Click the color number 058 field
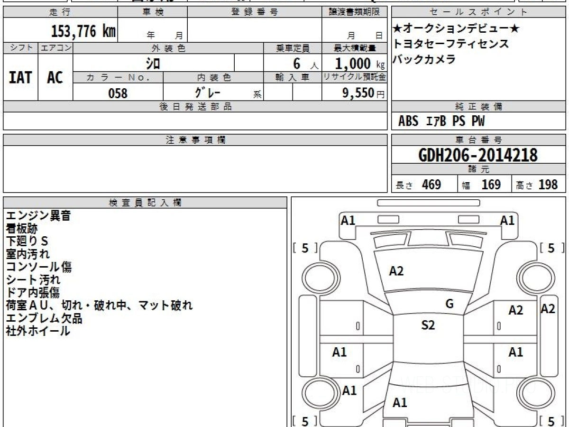The height and width of the screenshot is (427, 569). [x=118, y=93]
